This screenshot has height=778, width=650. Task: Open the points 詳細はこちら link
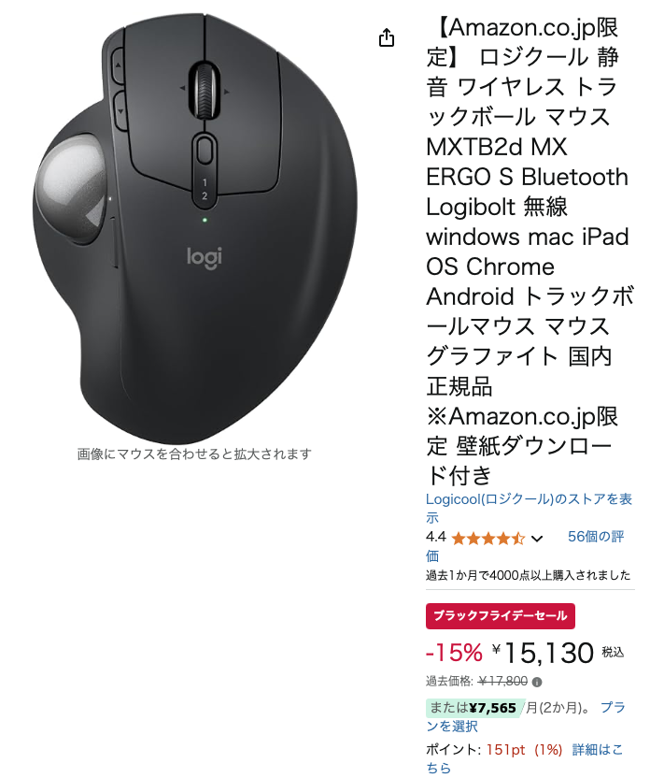tap(524, 758)
